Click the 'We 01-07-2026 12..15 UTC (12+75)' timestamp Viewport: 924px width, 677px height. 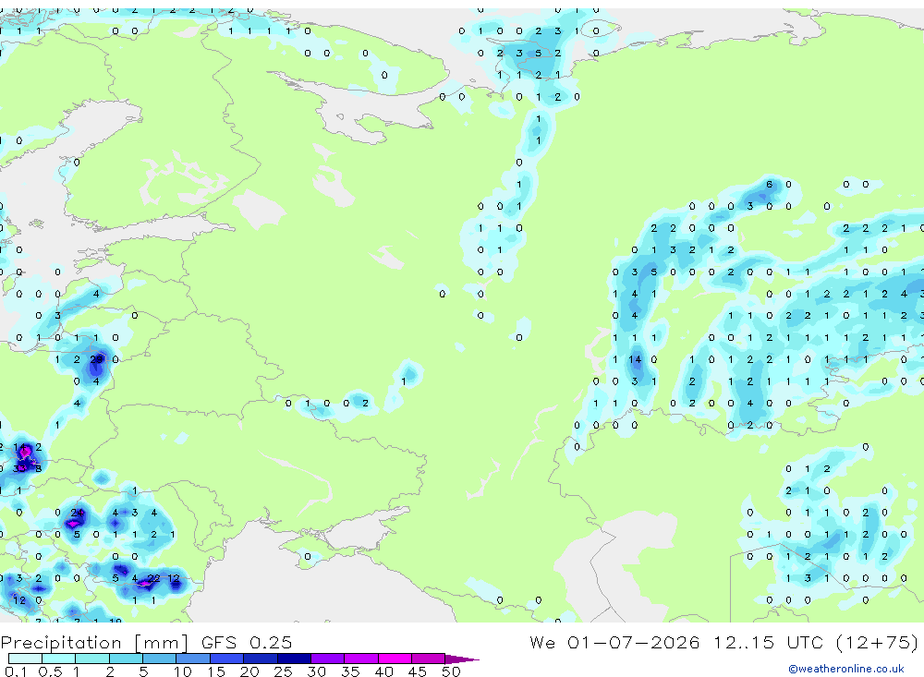723,642
